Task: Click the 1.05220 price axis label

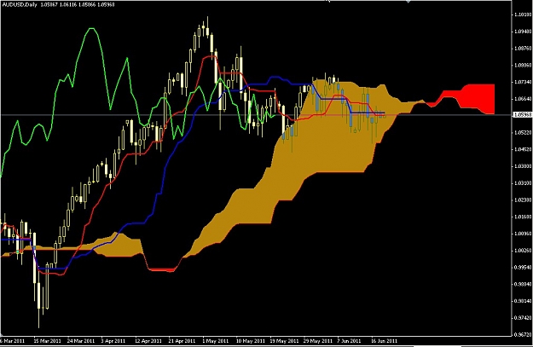Action: [524, 132]
